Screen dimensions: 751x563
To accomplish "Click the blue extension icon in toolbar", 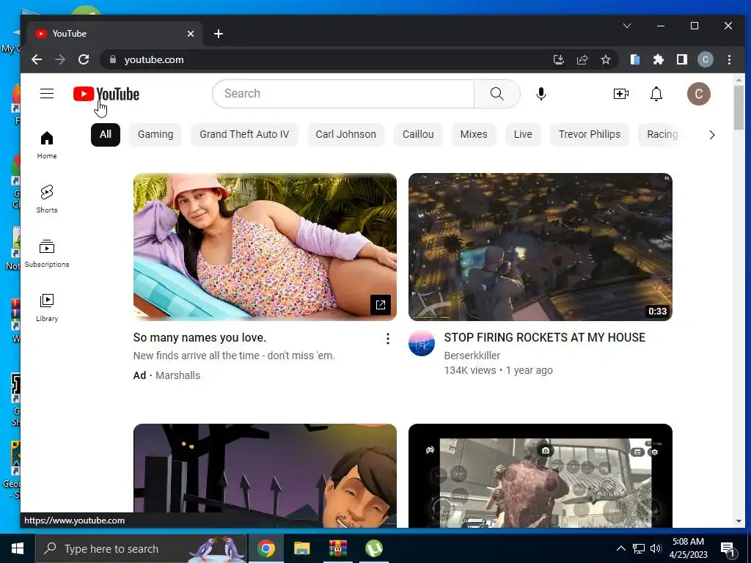I will 635,59.
